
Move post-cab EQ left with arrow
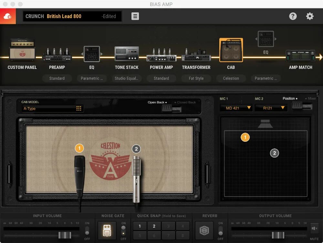256,39
